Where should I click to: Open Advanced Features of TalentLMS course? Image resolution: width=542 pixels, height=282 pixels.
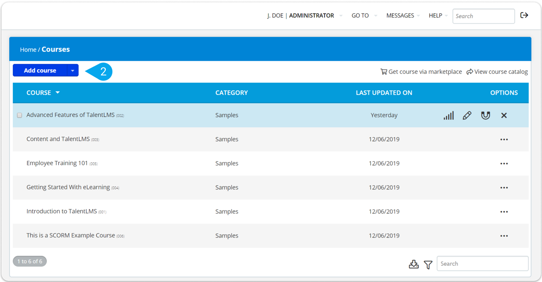(x=71, y=115)
